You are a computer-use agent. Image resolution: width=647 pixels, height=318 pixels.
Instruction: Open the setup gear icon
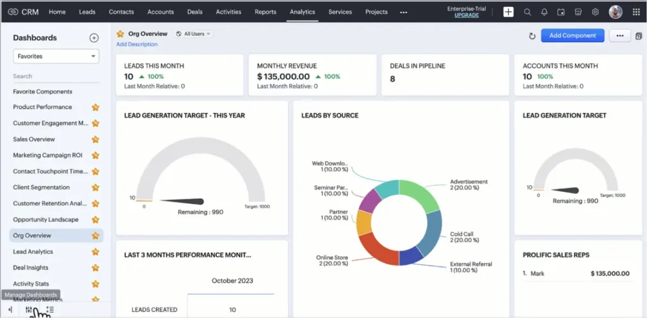(x=595, y=12)
